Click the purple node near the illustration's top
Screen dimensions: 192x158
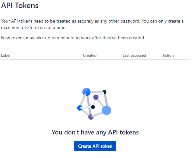(96, 97)
